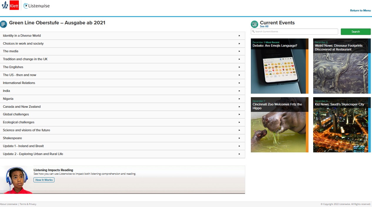The height and width of the screenshot is (207, 372).
Task: Open the See All current events link
Action: pos(264,26)
